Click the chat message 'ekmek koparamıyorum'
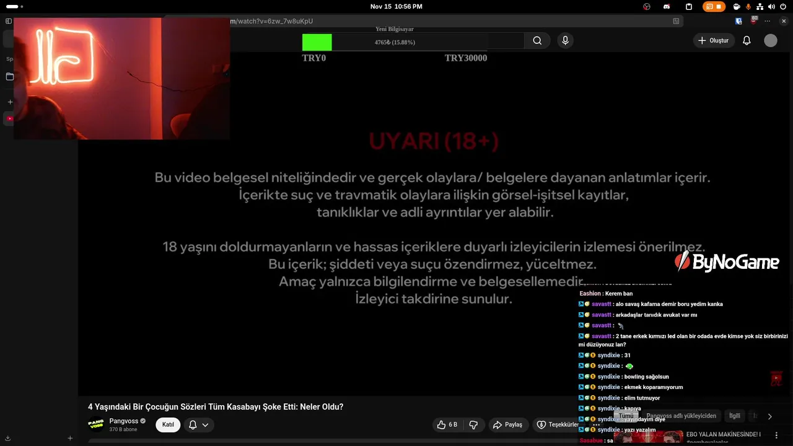Screen dimensions: 793x446 (x=654, y=387)
